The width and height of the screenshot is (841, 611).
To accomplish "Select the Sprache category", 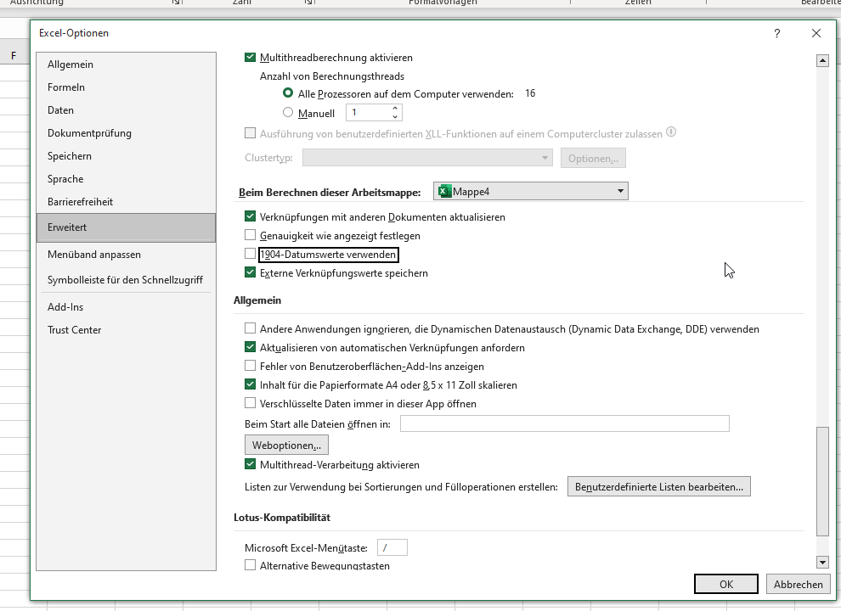I will tap(126, 179).
